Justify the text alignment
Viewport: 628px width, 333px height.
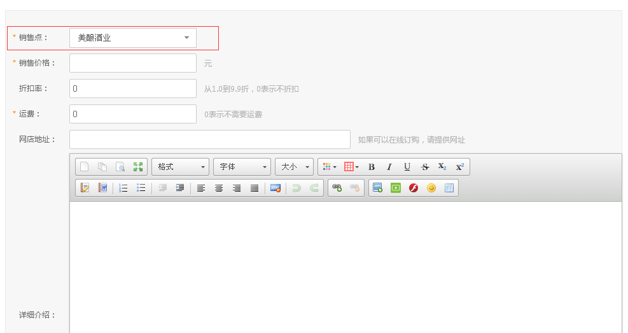(x=255, y=188)
